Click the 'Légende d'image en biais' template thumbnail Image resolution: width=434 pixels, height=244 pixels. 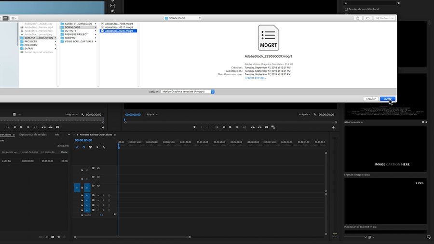(x=385, y=149)
